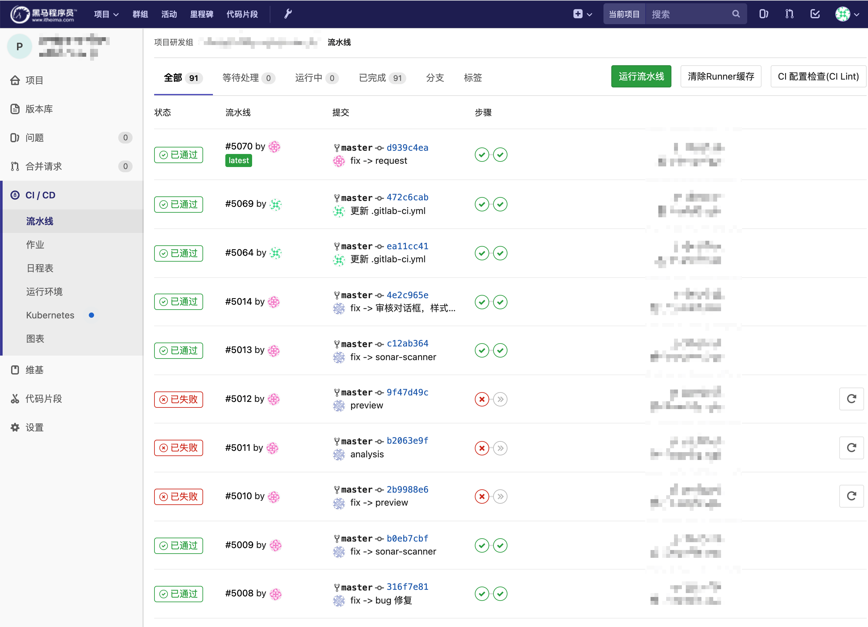Expand the new item plus dropdown
The height and width of the screenshot is (627, 868).
point(582,14)
